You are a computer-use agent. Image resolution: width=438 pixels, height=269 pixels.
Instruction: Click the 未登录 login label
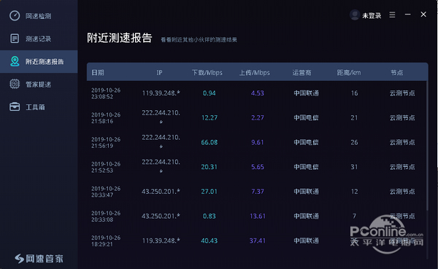pos(372,15)
